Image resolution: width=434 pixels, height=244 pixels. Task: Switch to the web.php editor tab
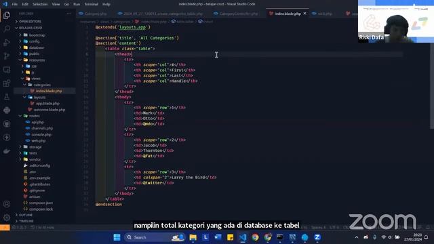[x=321, y=14]
